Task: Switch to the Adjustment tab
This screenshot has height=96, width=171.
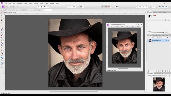Action: click(155, 35)
